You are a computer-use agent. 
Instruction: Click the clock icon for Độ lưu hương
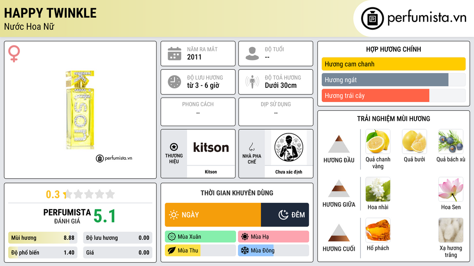[x=175, y=82]
